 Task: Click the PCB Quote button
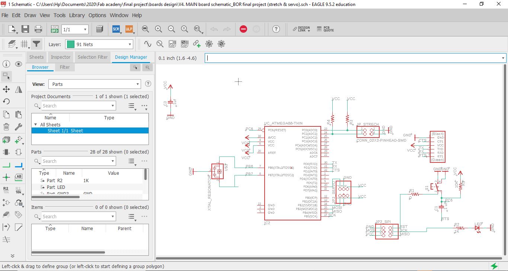click(x=325, y=29)
